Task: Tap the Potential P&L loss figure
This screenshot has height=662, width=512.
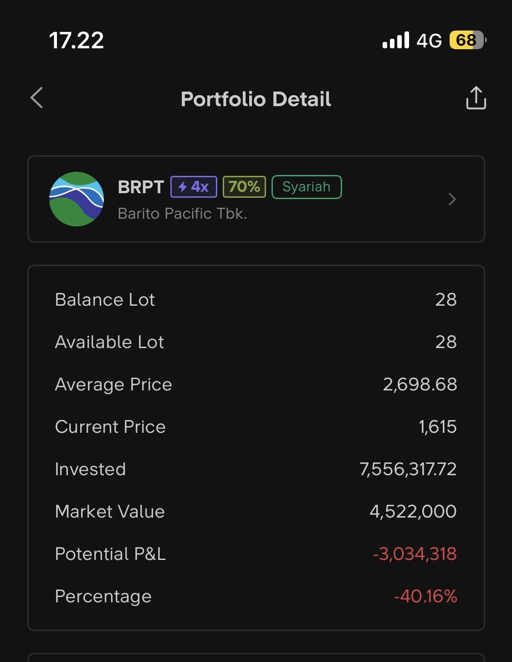Action: click(415, 554)
